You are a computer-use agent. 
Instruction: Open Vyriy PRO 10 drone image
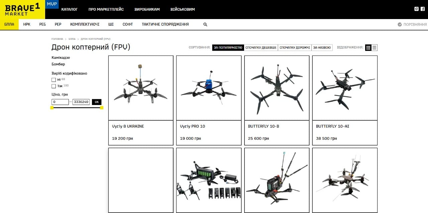tap(209, 88)
